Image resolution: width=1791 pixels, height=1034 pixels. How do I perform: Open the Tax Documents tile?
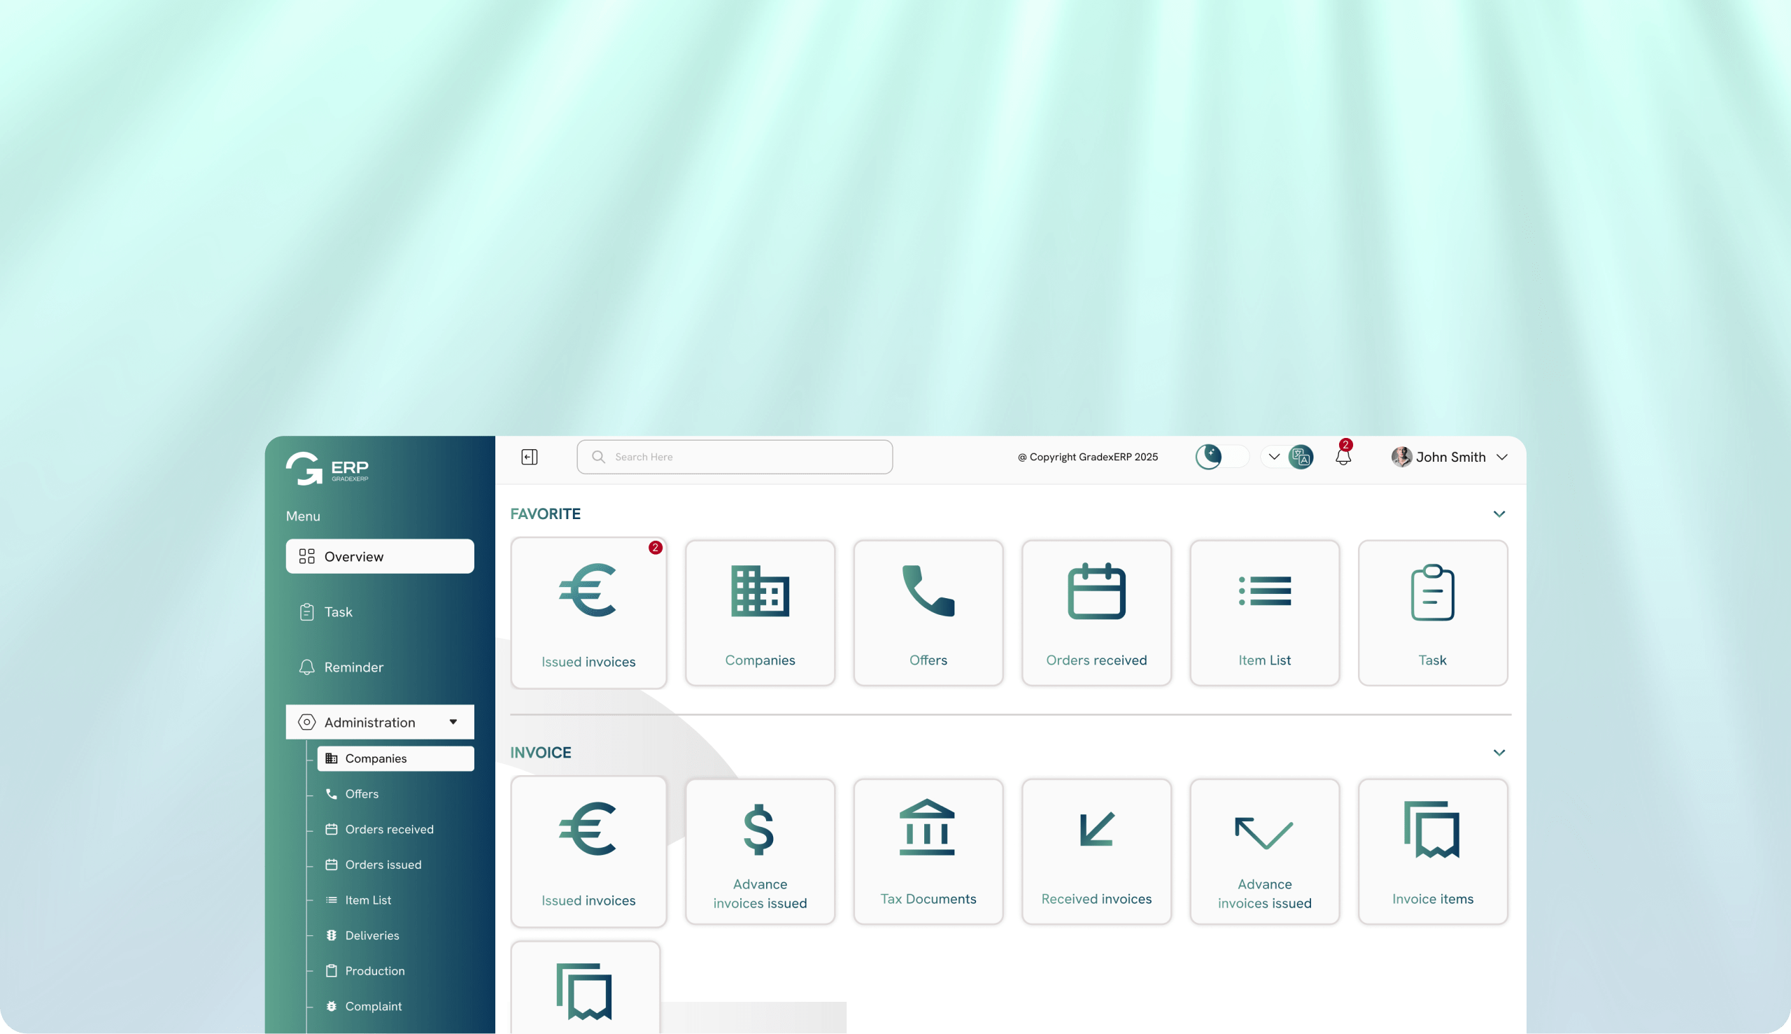point(928,851)
